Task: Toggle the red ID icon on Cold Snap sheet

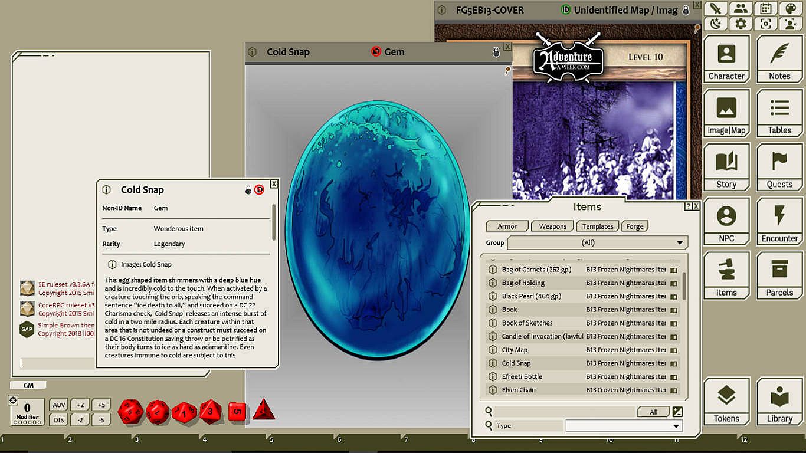Action: [259, 190]
